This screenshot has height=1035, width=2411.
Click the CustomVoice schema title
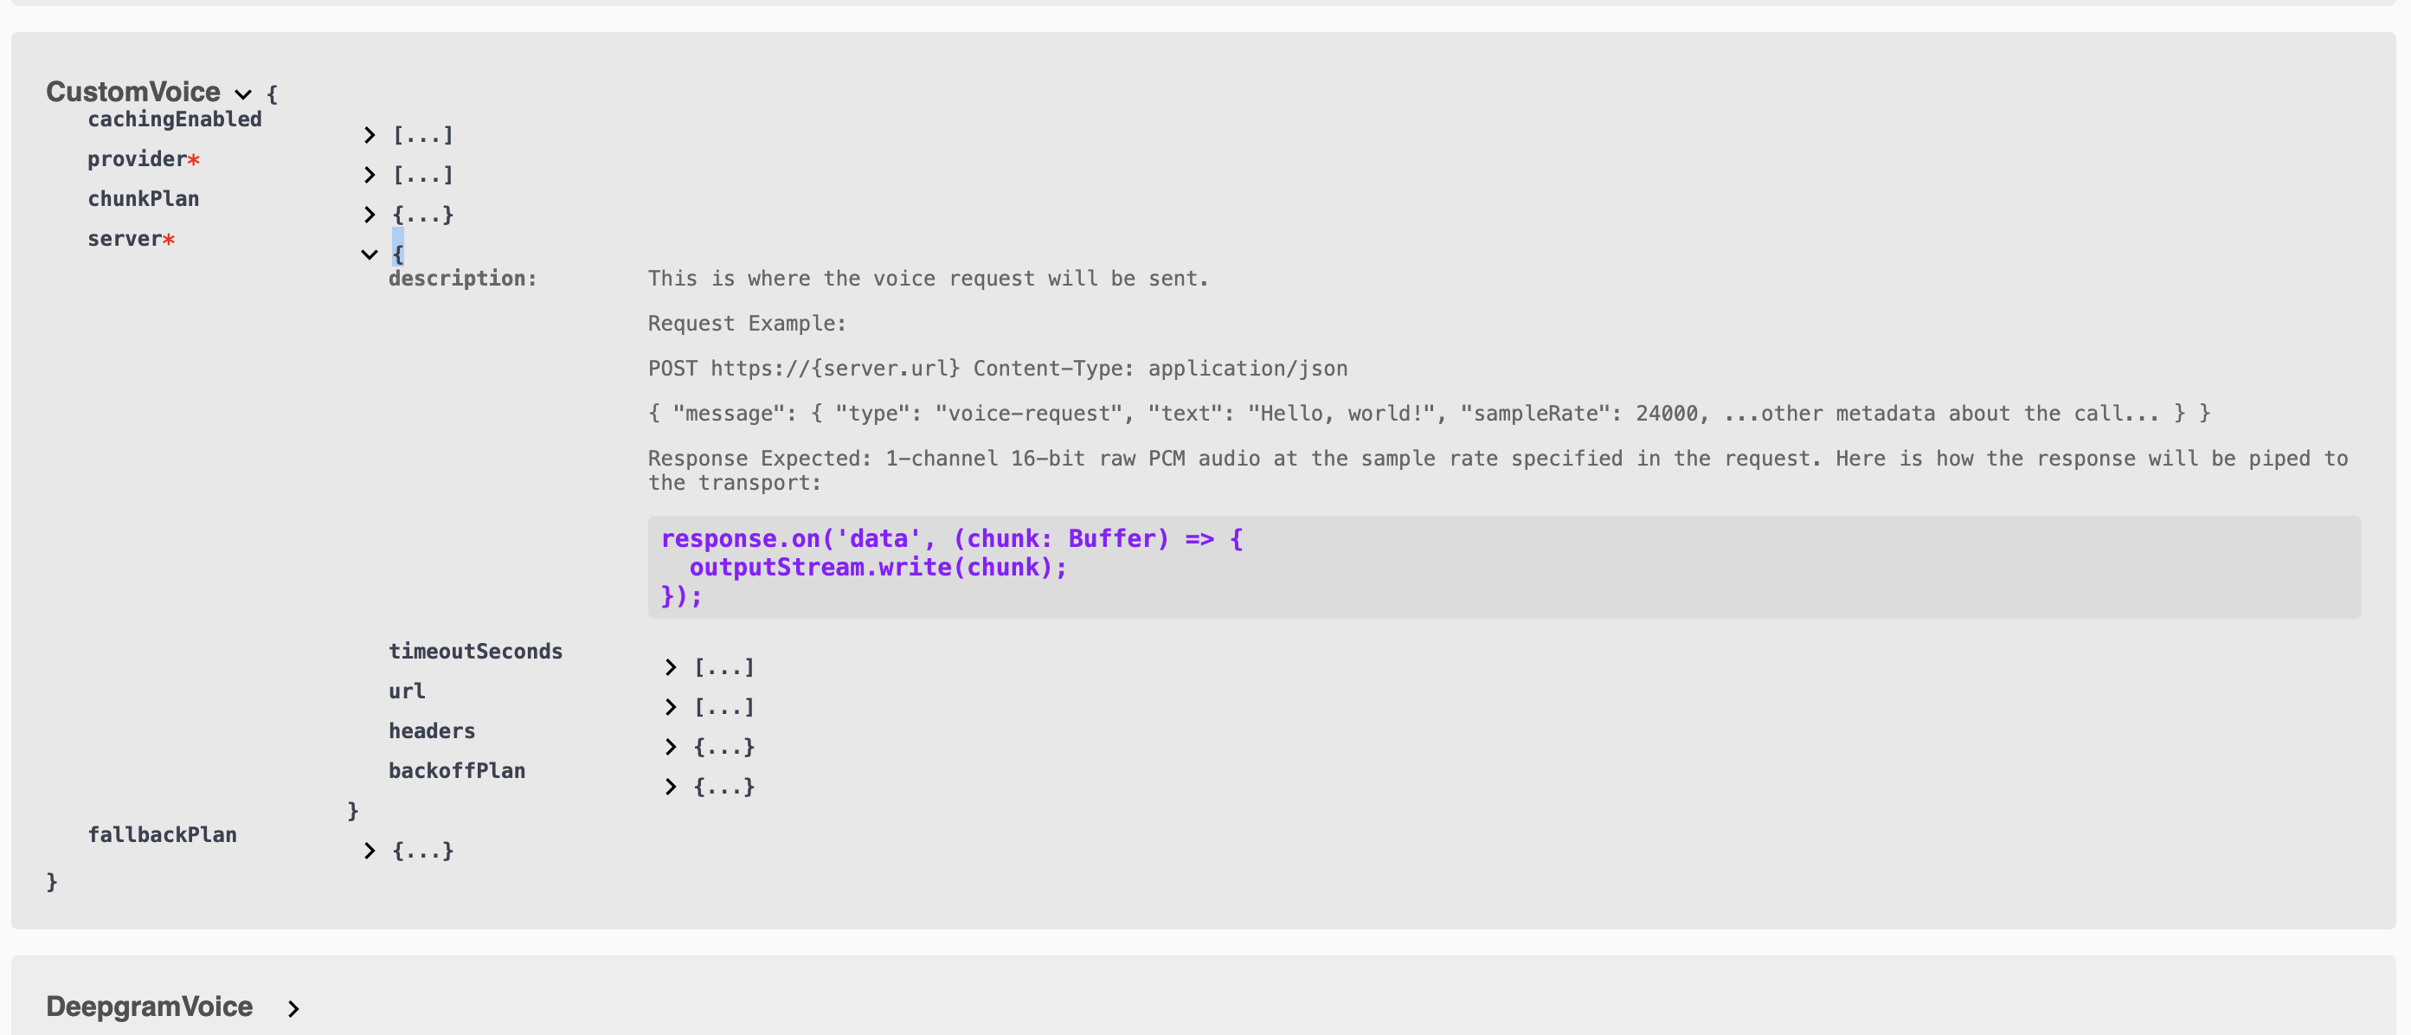[133, 92]
